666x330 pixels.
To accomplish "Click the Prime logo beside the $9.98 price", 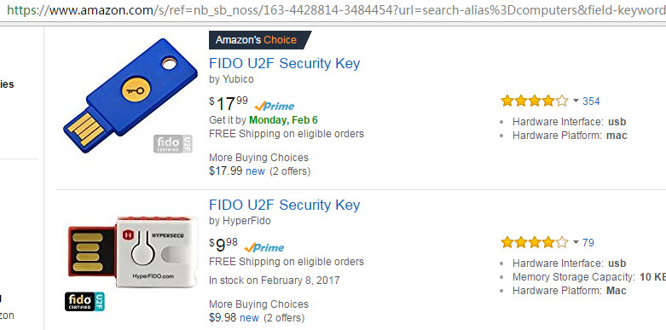I will click(x=264, y=247).
